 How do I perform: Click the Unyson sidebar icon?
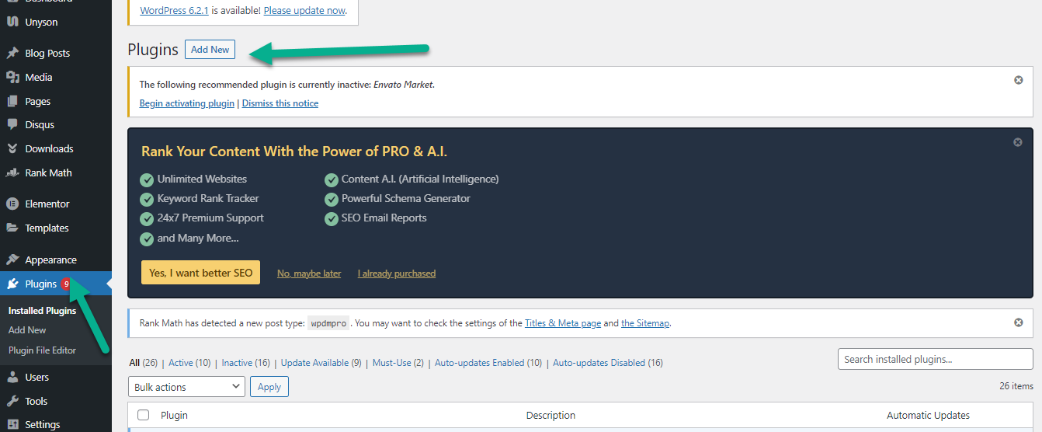[12, 22]
